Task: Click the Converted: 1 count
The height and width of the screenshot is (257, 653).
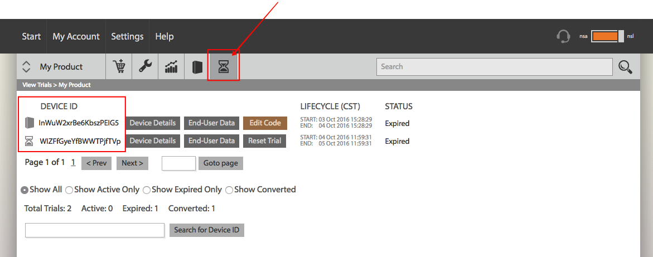Action: (192, 208)
